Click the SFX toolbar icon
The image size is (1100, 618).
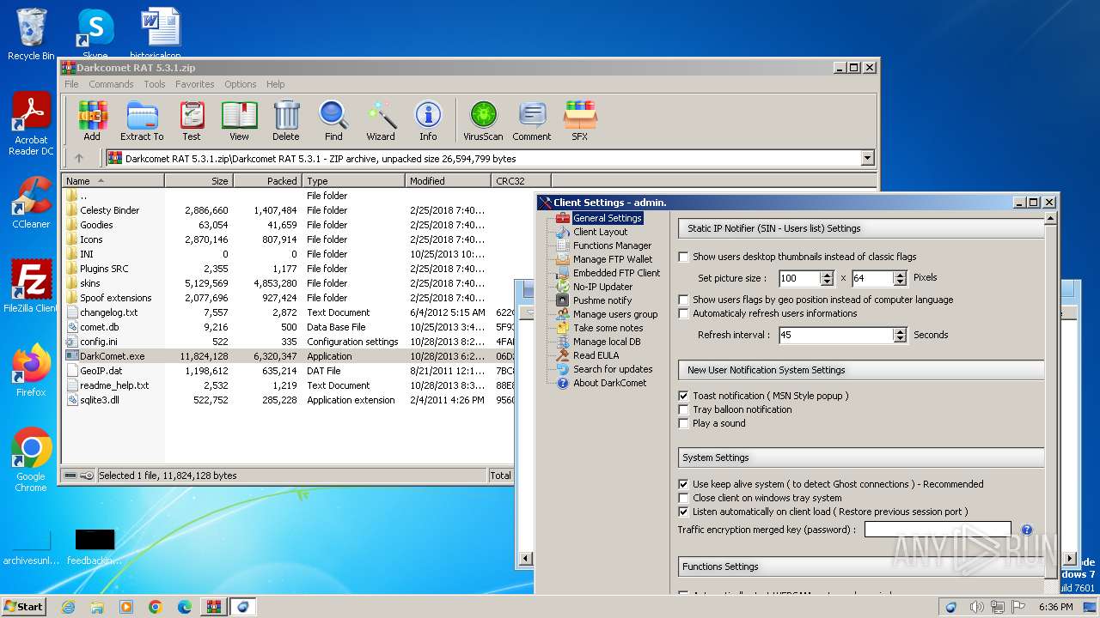point(580,120)
